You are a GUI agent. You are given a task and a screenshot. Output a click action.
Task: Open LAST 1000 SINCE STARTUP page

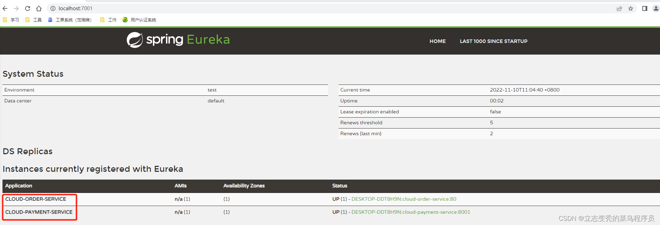click(493, 41)
